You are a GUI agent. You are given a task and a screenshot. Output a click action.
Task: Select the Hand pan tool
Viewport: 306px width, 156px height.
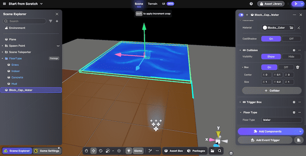pyautogui.click(x=86, y=151)
